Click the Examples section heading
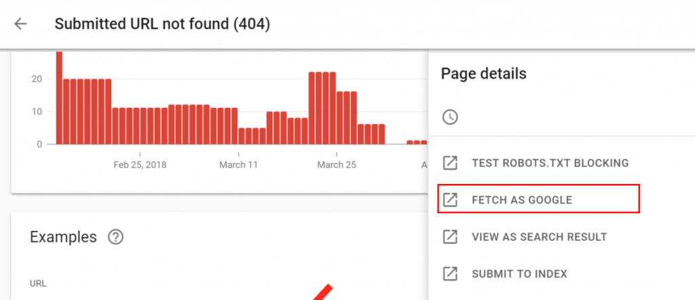 (x=63, y=237)
